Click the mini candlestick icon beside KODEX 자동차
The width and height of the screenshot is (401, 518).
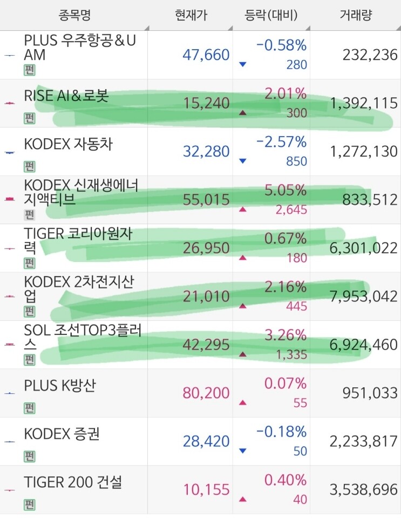point(10,152)
